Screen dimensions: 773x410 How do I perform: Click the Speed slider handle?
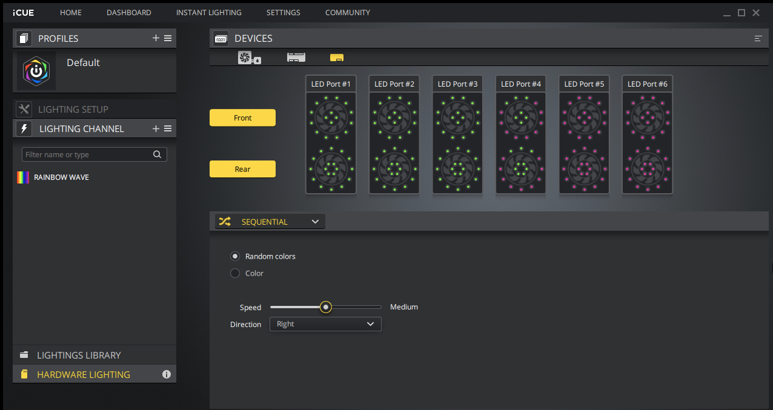326,307
